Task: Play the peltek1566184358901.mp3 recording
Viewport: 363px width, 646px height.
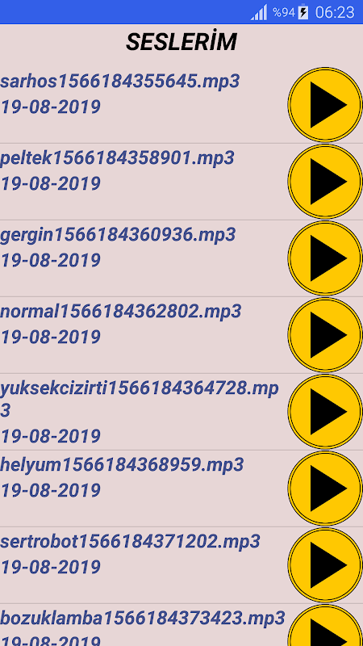Action: click(x=325, y=181)
